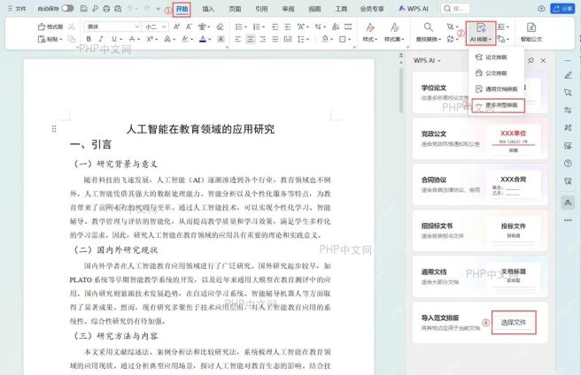Select the 合同协议 template card

click(480, 185)
